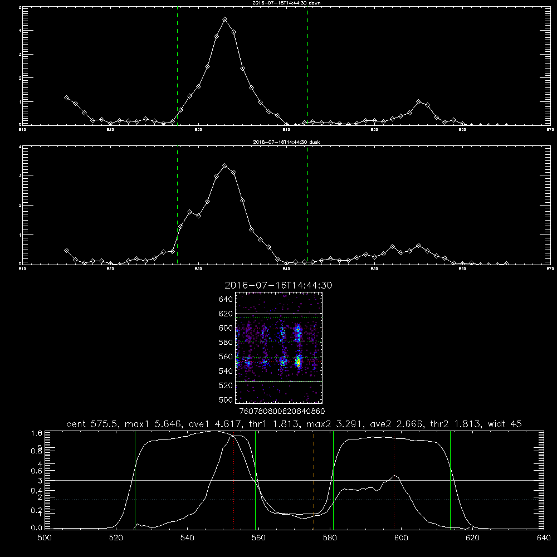Click the 640 label on spectrogram y-axis
This screenshot has height=557, width=557.
coord(226,299)
